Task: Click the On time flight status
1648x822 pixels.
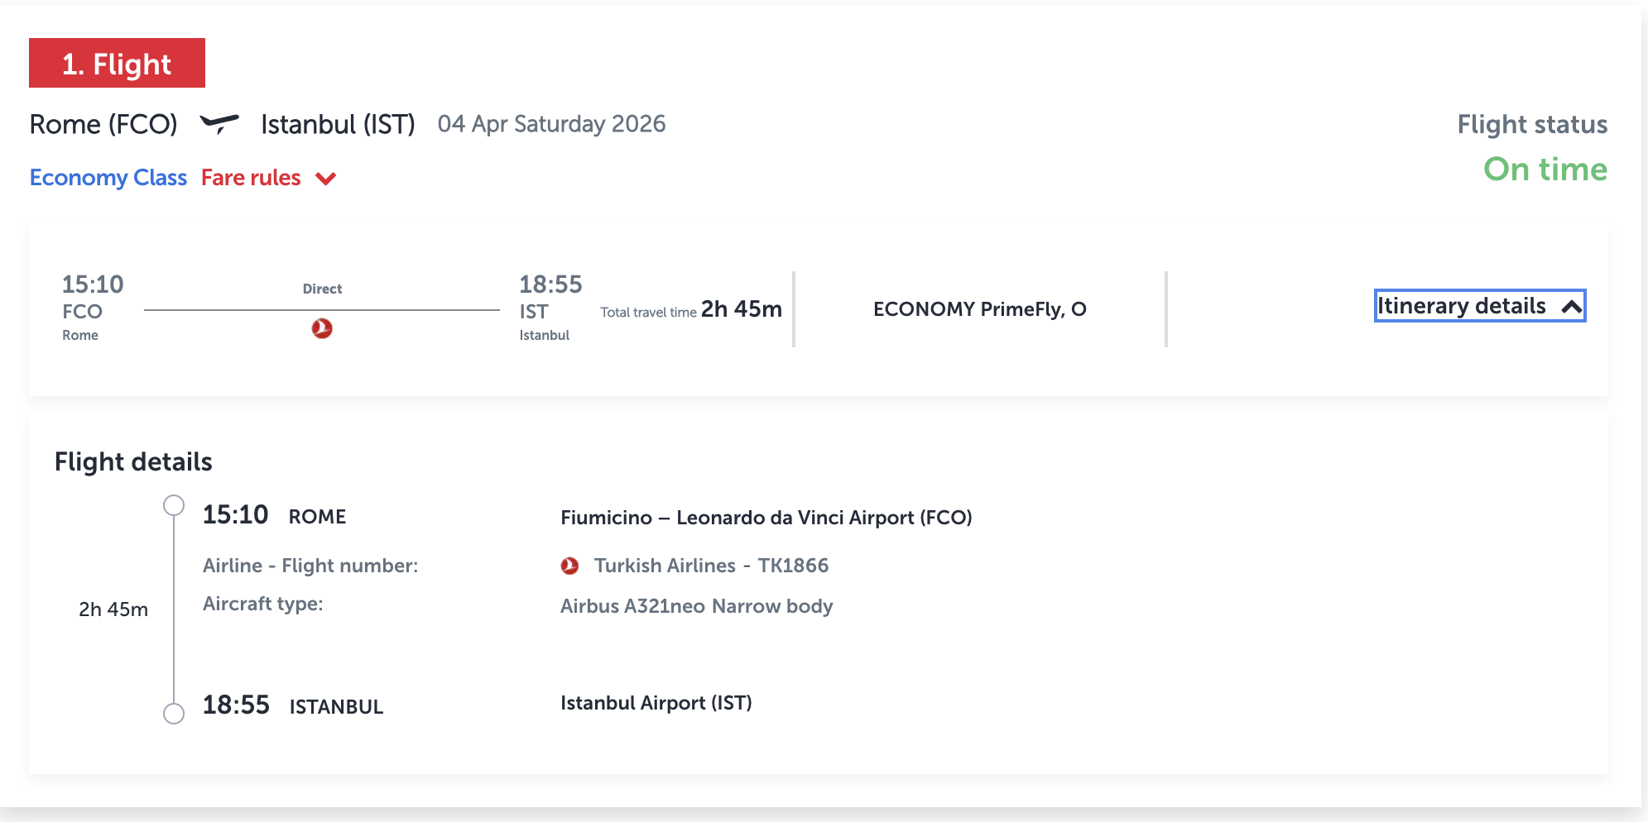Action: 1545,170
